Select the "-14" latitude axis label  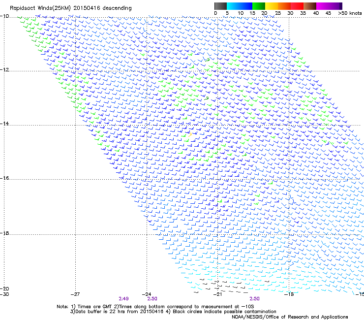point(4,124)
